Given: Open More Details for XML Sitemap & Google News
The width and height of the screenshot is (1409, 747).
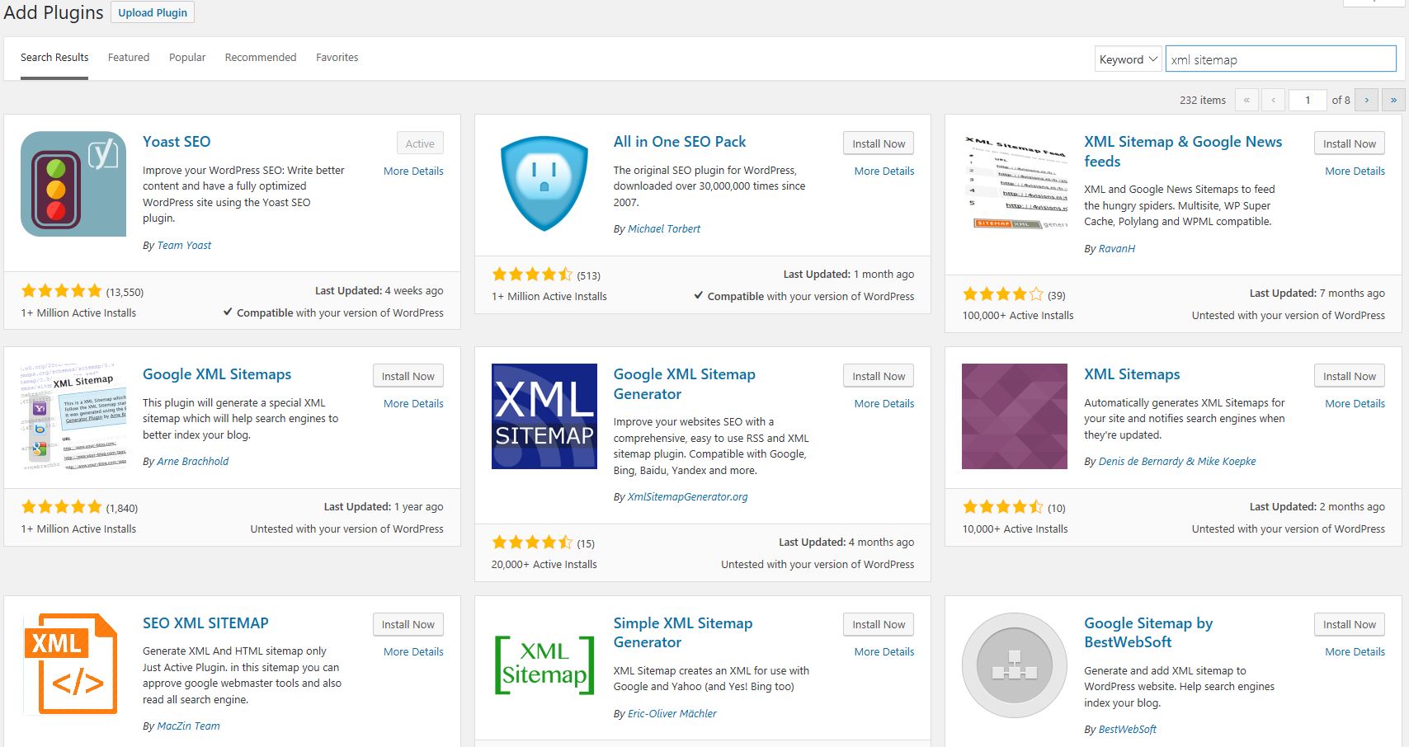Looking at the screenshot, I should (1355, 171).
